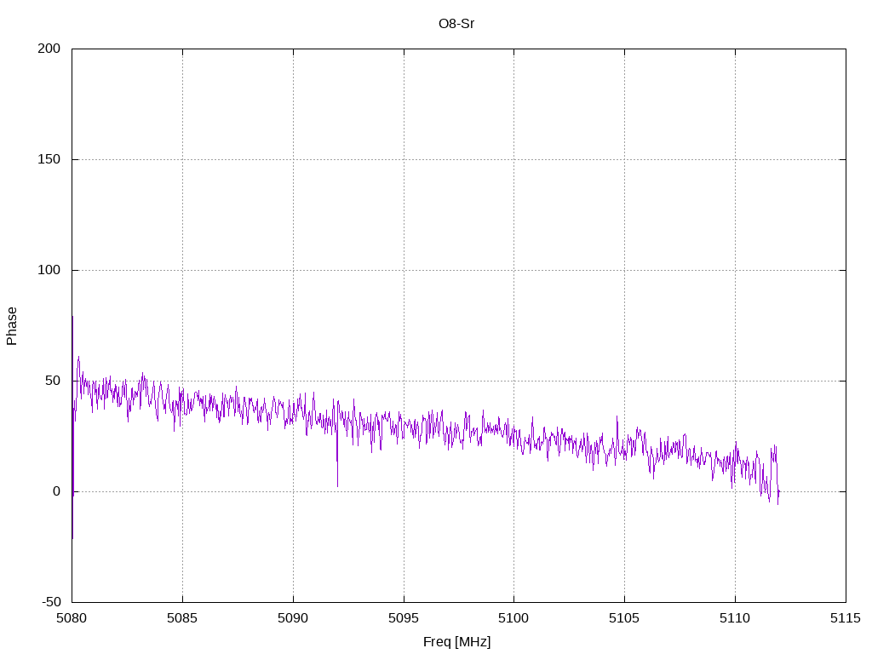Click the x-axis tick label 5090
Viewport: 872px width, 654px height.
coord(293,618)
